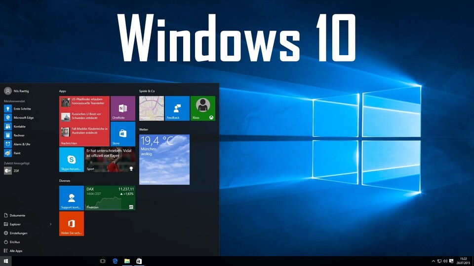Open Einstellungen from Start menu
The height and width of the screenshot is (266, 474).
[x=18, y=233]
